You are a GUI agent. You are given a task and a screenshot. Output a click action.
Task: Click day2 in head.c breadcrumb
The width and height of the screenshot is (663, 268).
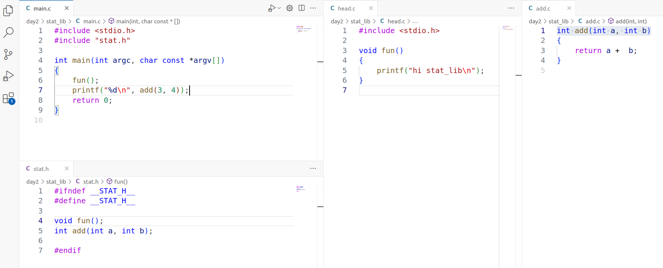(337, 21)
